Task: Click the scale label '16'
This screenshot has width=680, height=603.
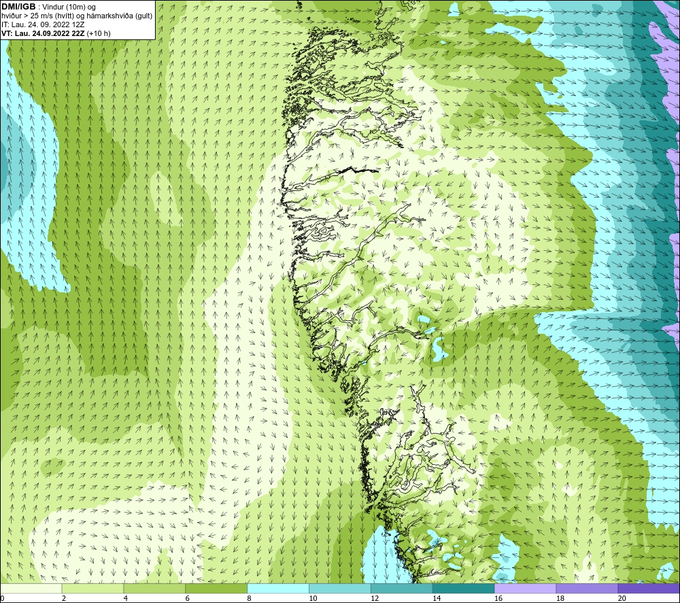Action: 498,599
